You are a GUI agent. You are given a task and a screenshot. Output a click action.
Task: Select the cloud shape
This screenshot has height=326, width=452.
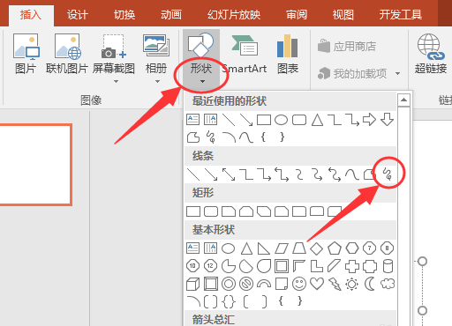coord(388,284)
